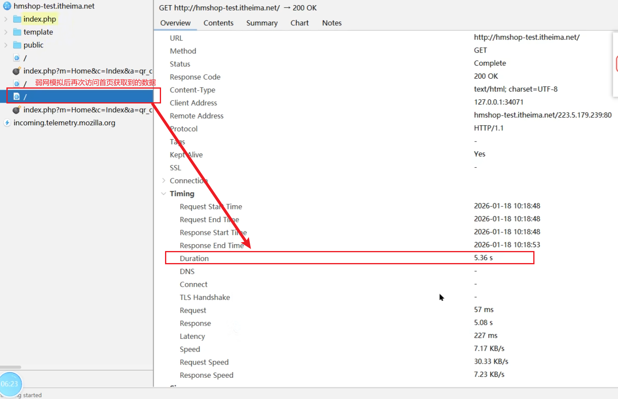Viewport: 618px width, 399px height.
Task: Select the Overview tab
Action: click(175, 23)
